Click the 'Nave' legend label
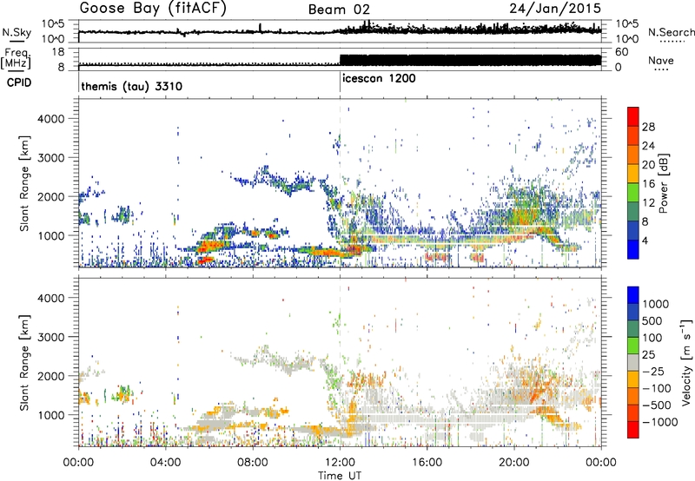 click(661, 60)
